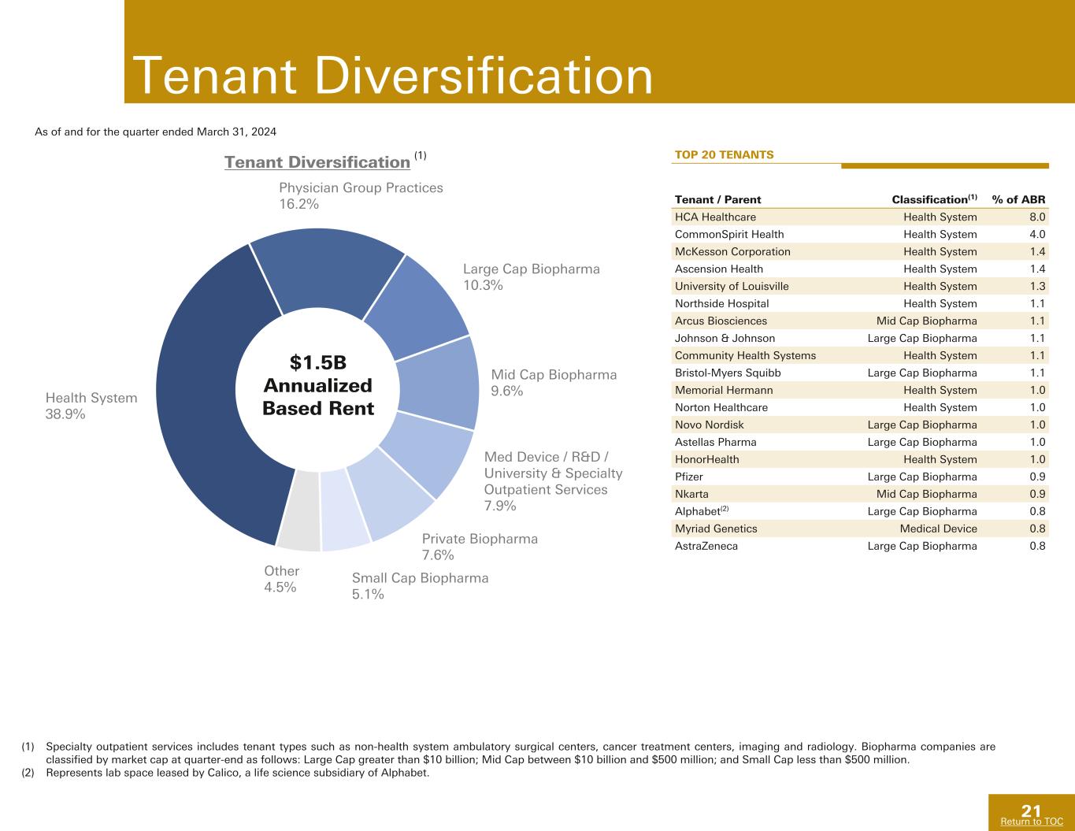Select the "Ascension Health" tenant name
The image size is (1075, 831).
point(719,269)
